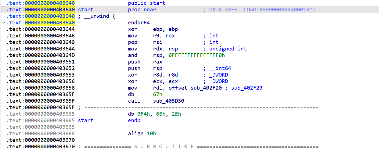Click the highlighted address on 'public start' line
Viewport: 379px width, 148px height.
[x=50, y=3]
